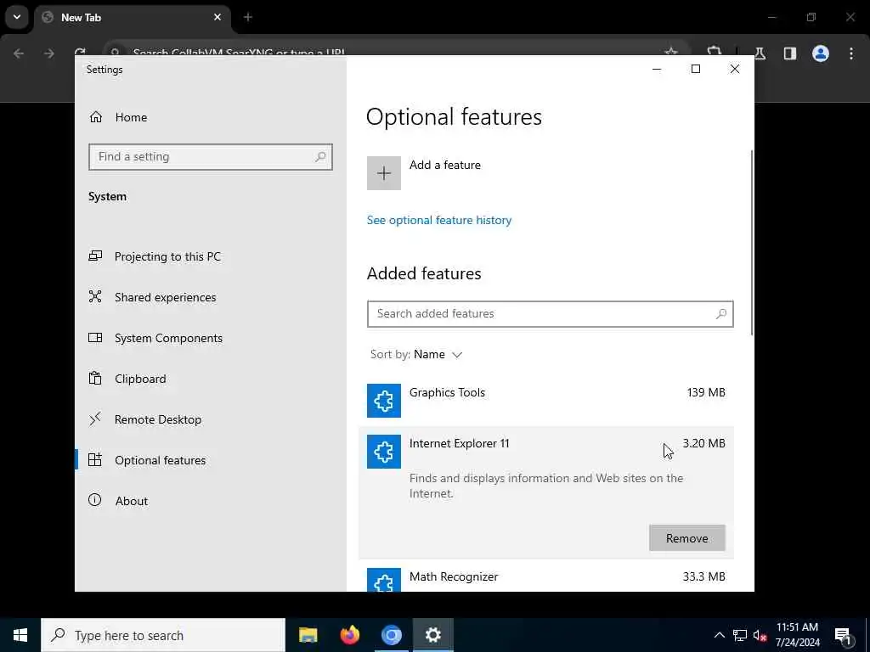Select the New Tab tab in Chrome
The width and height of the screenshot is (870, 652).
132,18
